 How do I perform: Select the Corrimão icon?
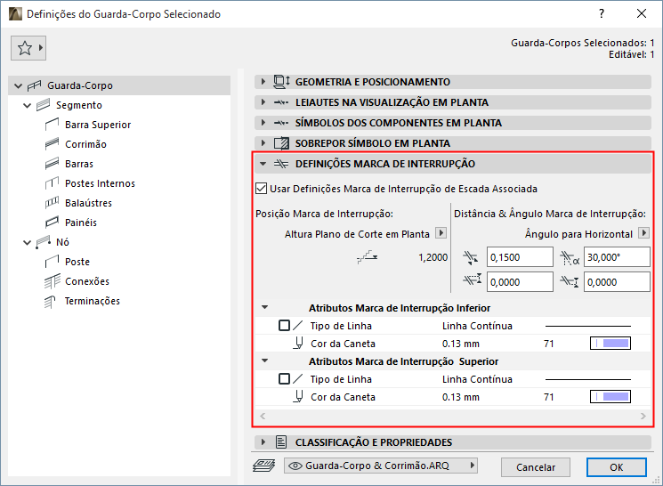point(52,144)
